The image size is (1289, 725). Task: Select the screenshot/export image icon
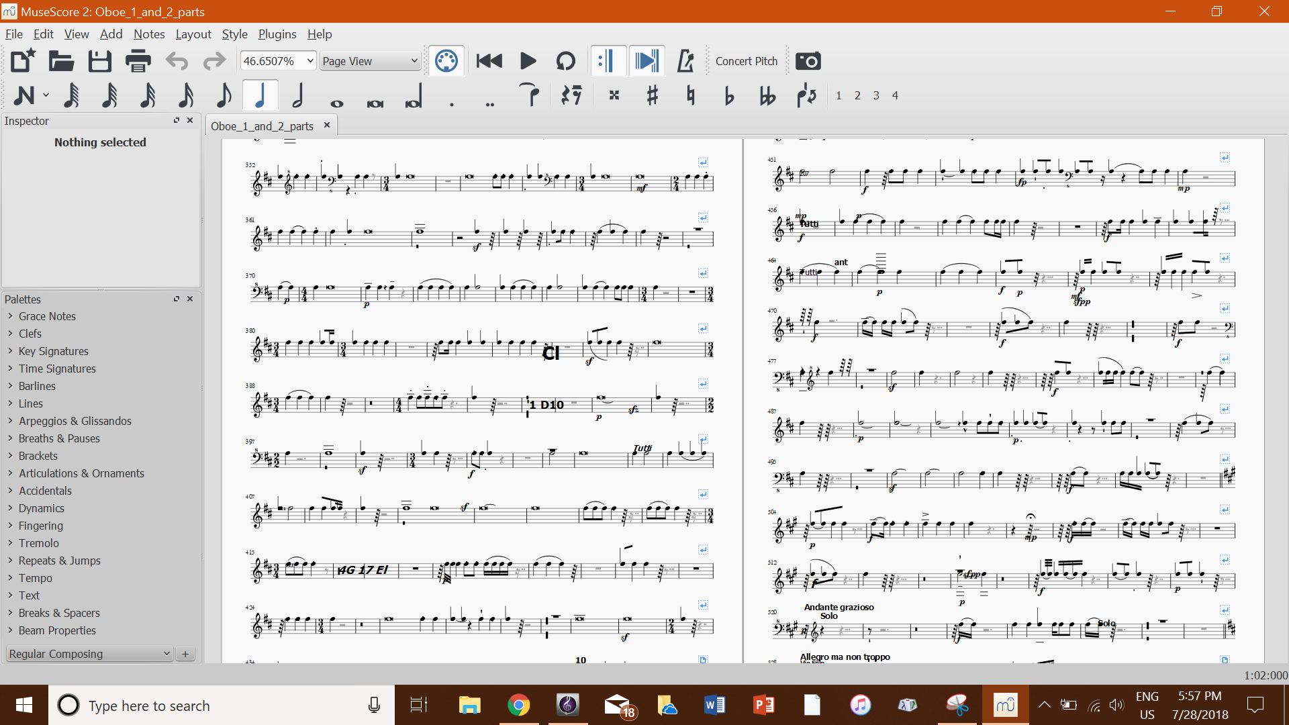[808, 61]
